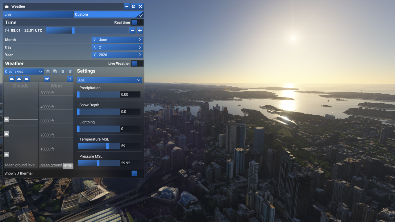Toggle the Real time switch
Image resolution: width=395 pixels, height=222 pixels.
[137, 23]
